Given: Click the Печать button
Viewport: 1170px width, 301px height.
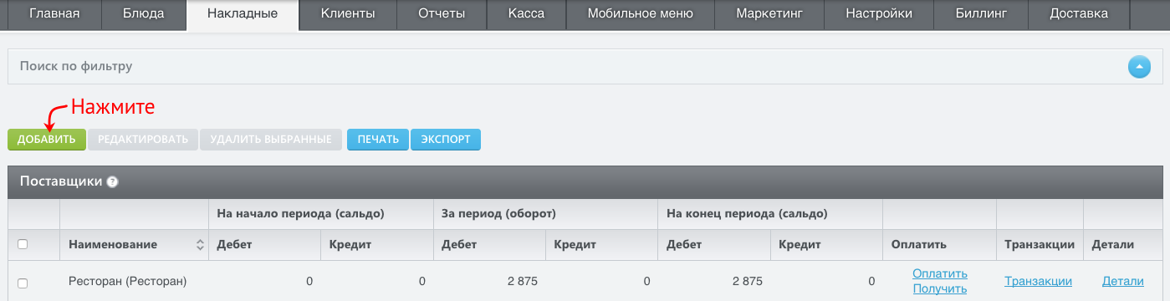Looking at the screenshot, I should [378, 140].
